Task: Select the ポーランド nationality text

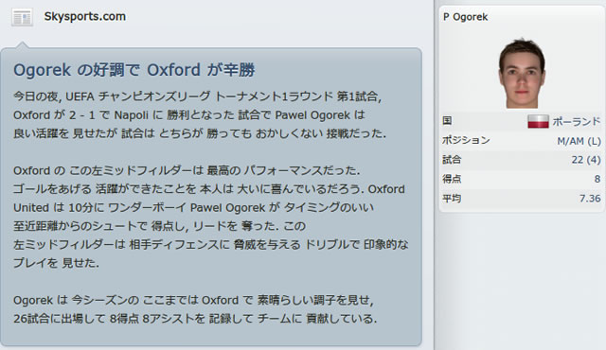Action: click(x=577, y=122)
